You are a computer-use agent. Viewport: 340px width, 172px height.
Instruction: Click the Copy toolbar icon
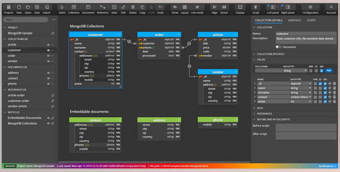click(142, 10)
